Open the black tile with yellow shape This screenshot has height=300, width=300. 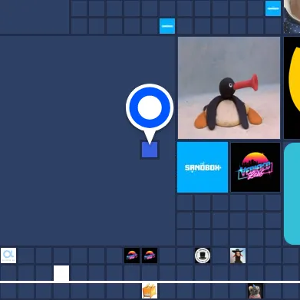292,87
